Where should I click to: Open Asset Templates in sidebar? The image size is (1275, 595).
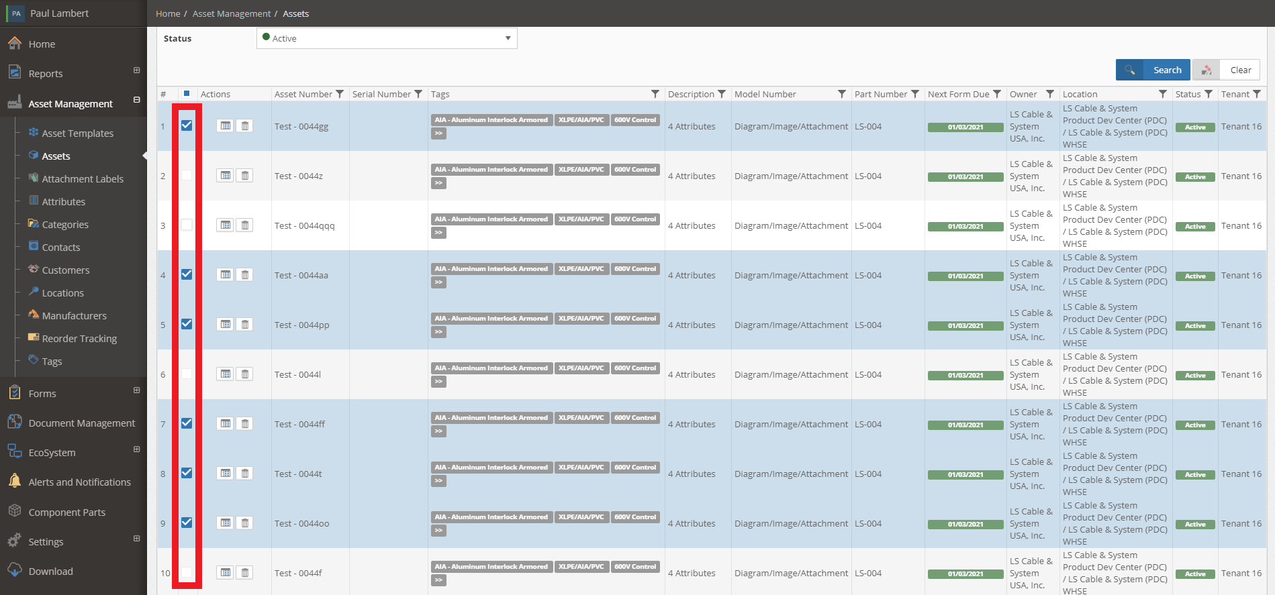tap(77, 133)
